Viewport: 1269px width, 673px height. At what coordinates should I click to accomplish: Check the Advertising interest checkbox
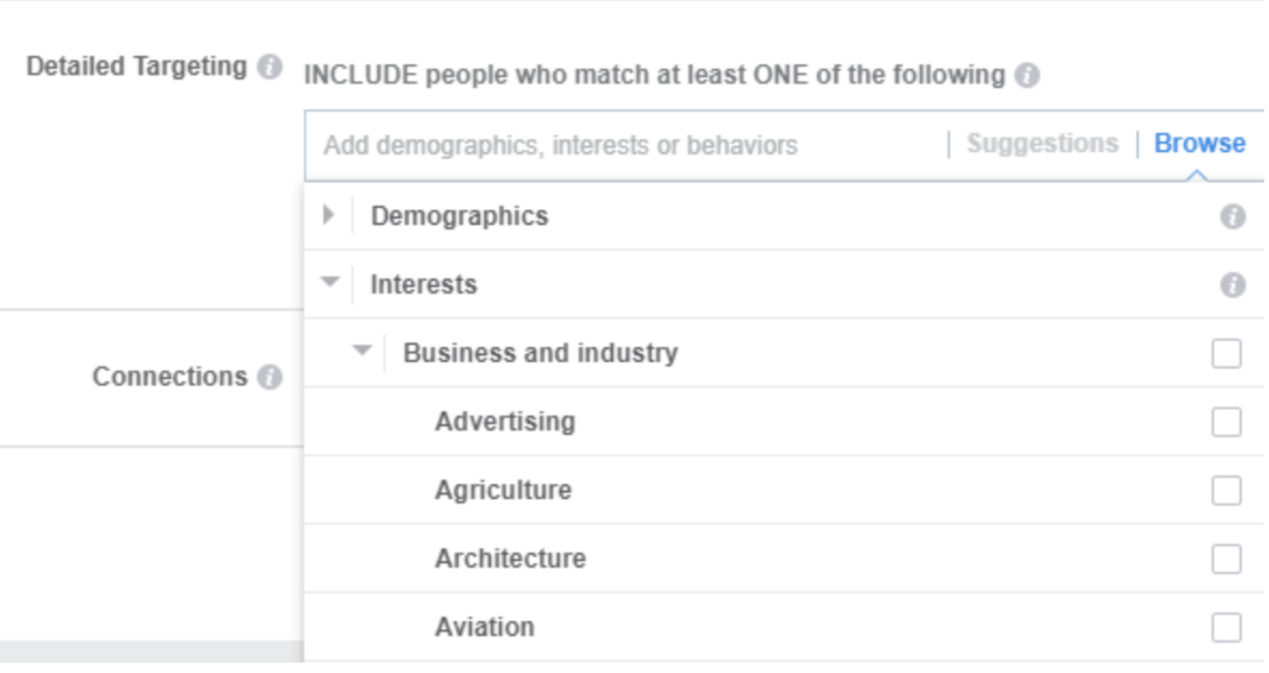tap(1226, 422)
